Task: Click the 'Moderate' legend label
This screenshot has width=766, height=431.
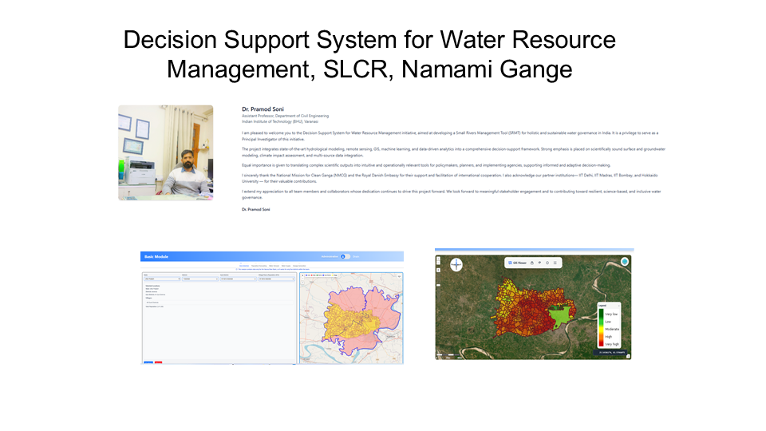Action: [612, 329]
